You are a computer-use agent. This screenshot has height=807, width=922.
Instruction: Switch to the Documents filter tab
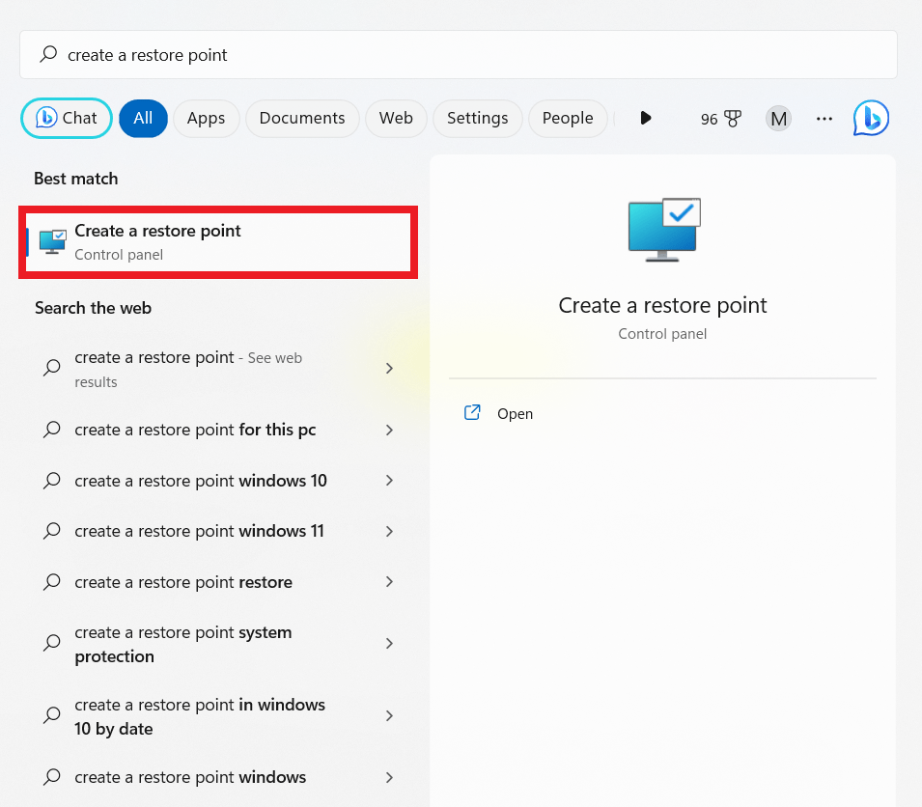click(x=301, y=118)
